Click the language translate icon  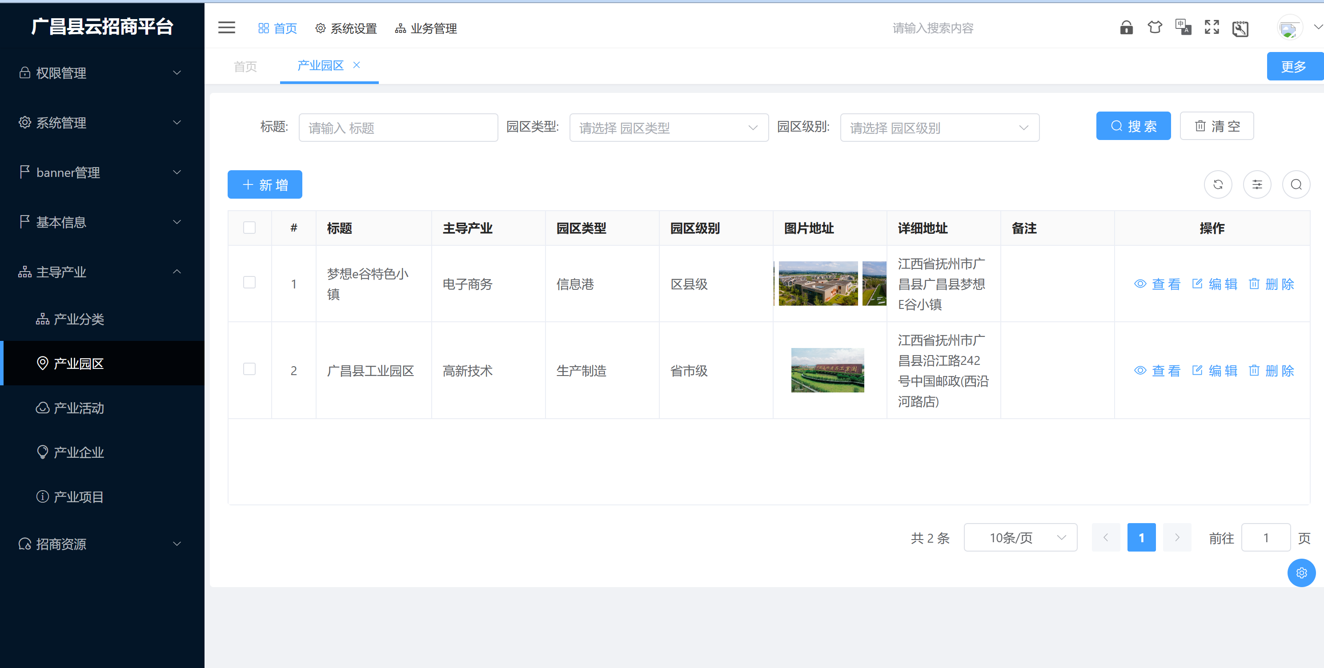[1183, 28]
